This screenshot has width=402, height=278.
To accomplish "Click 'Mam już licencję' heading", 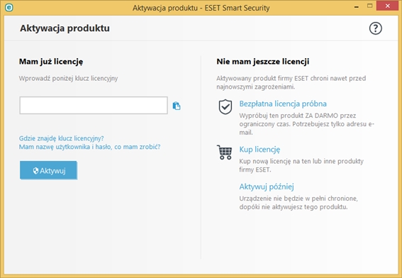I will coord(51,62).
